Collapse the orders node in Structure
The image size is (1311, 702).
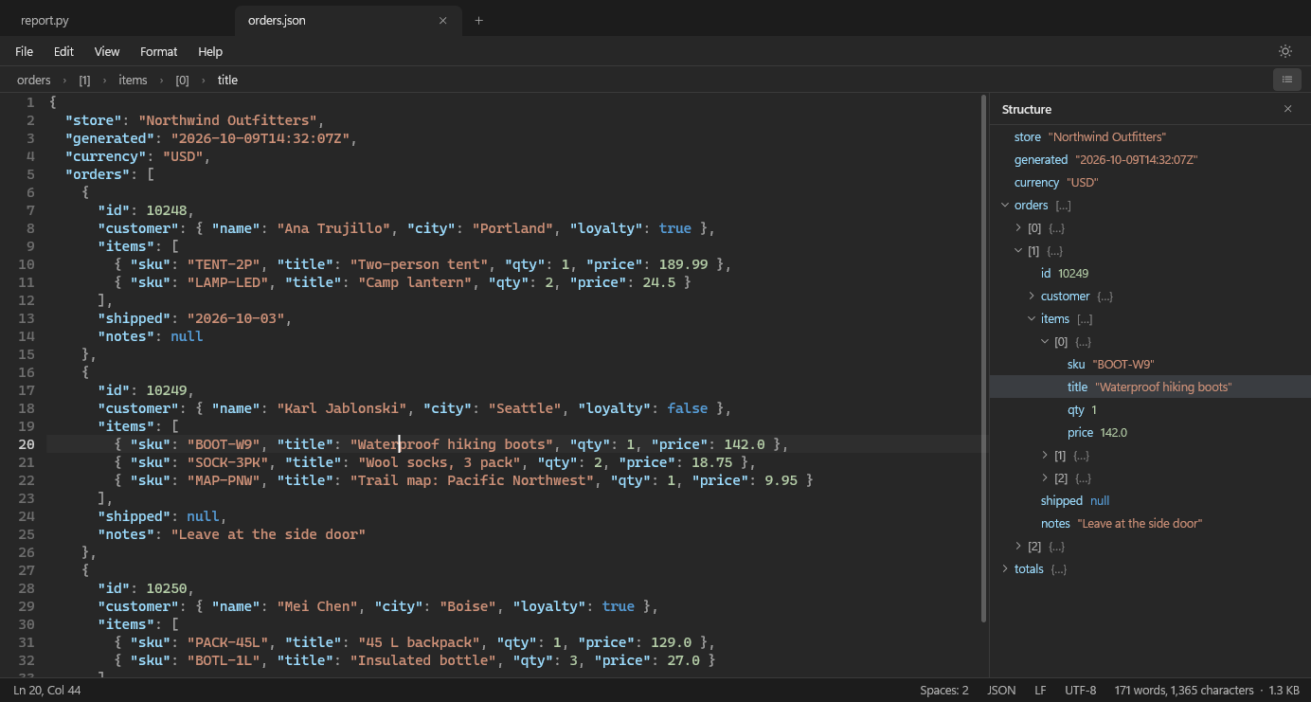(x=1005, y=205)
